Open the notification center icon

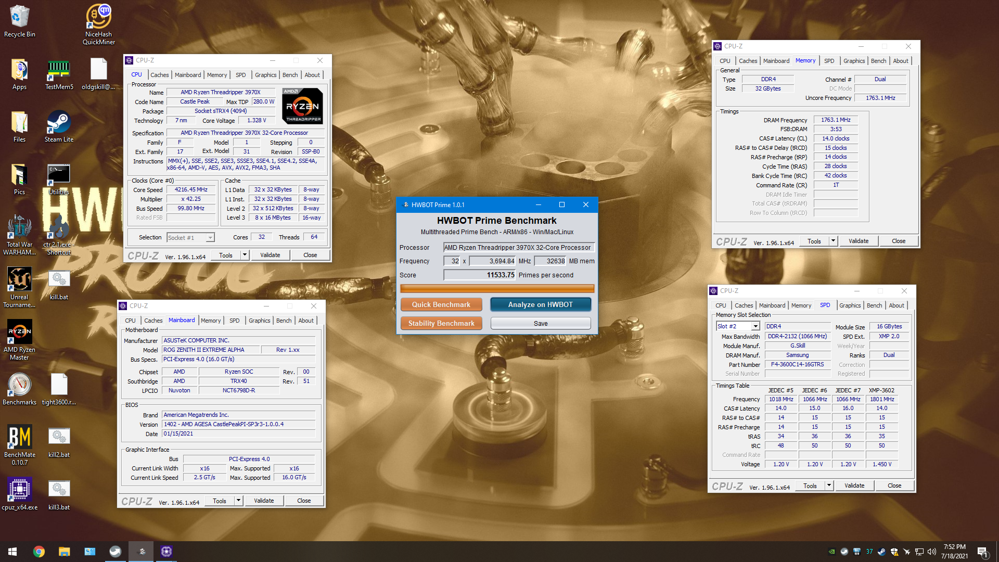coord(982,552)
